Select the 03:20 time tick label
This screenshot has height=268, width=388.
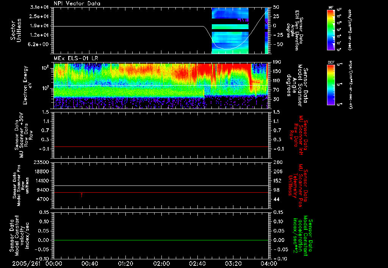point(233,263)
